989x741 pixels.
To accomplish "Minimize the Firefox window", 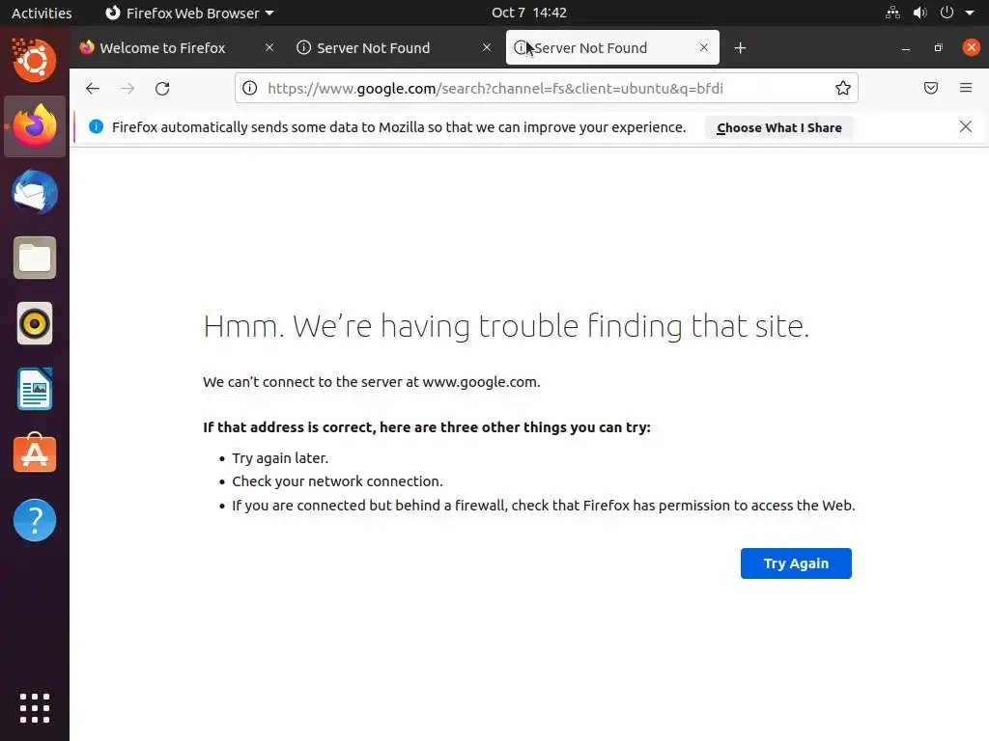I will tap(906, 48).
